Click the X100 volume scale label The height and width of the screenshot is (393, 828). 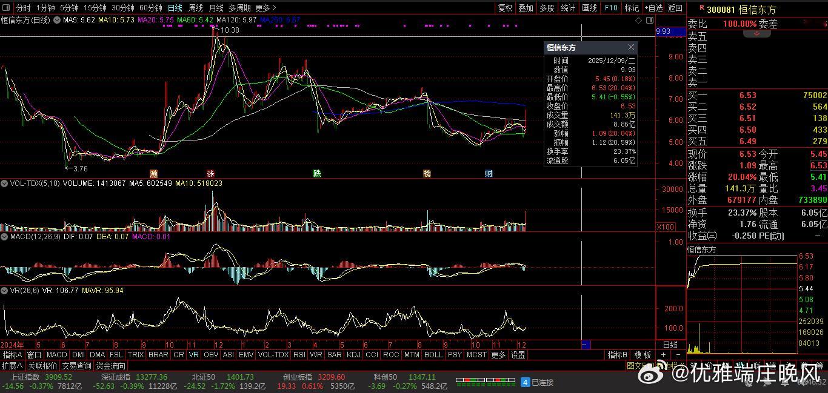click(664, 226)
